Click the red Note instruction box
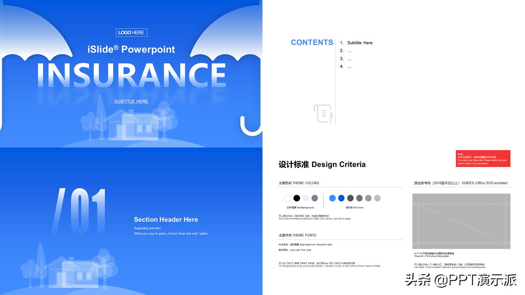The image size is (525, 295). (x=483, y=159)
